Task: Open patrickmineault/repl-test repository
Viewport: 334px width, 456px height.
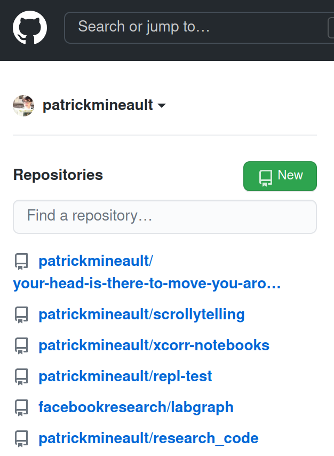Action: 125,376
